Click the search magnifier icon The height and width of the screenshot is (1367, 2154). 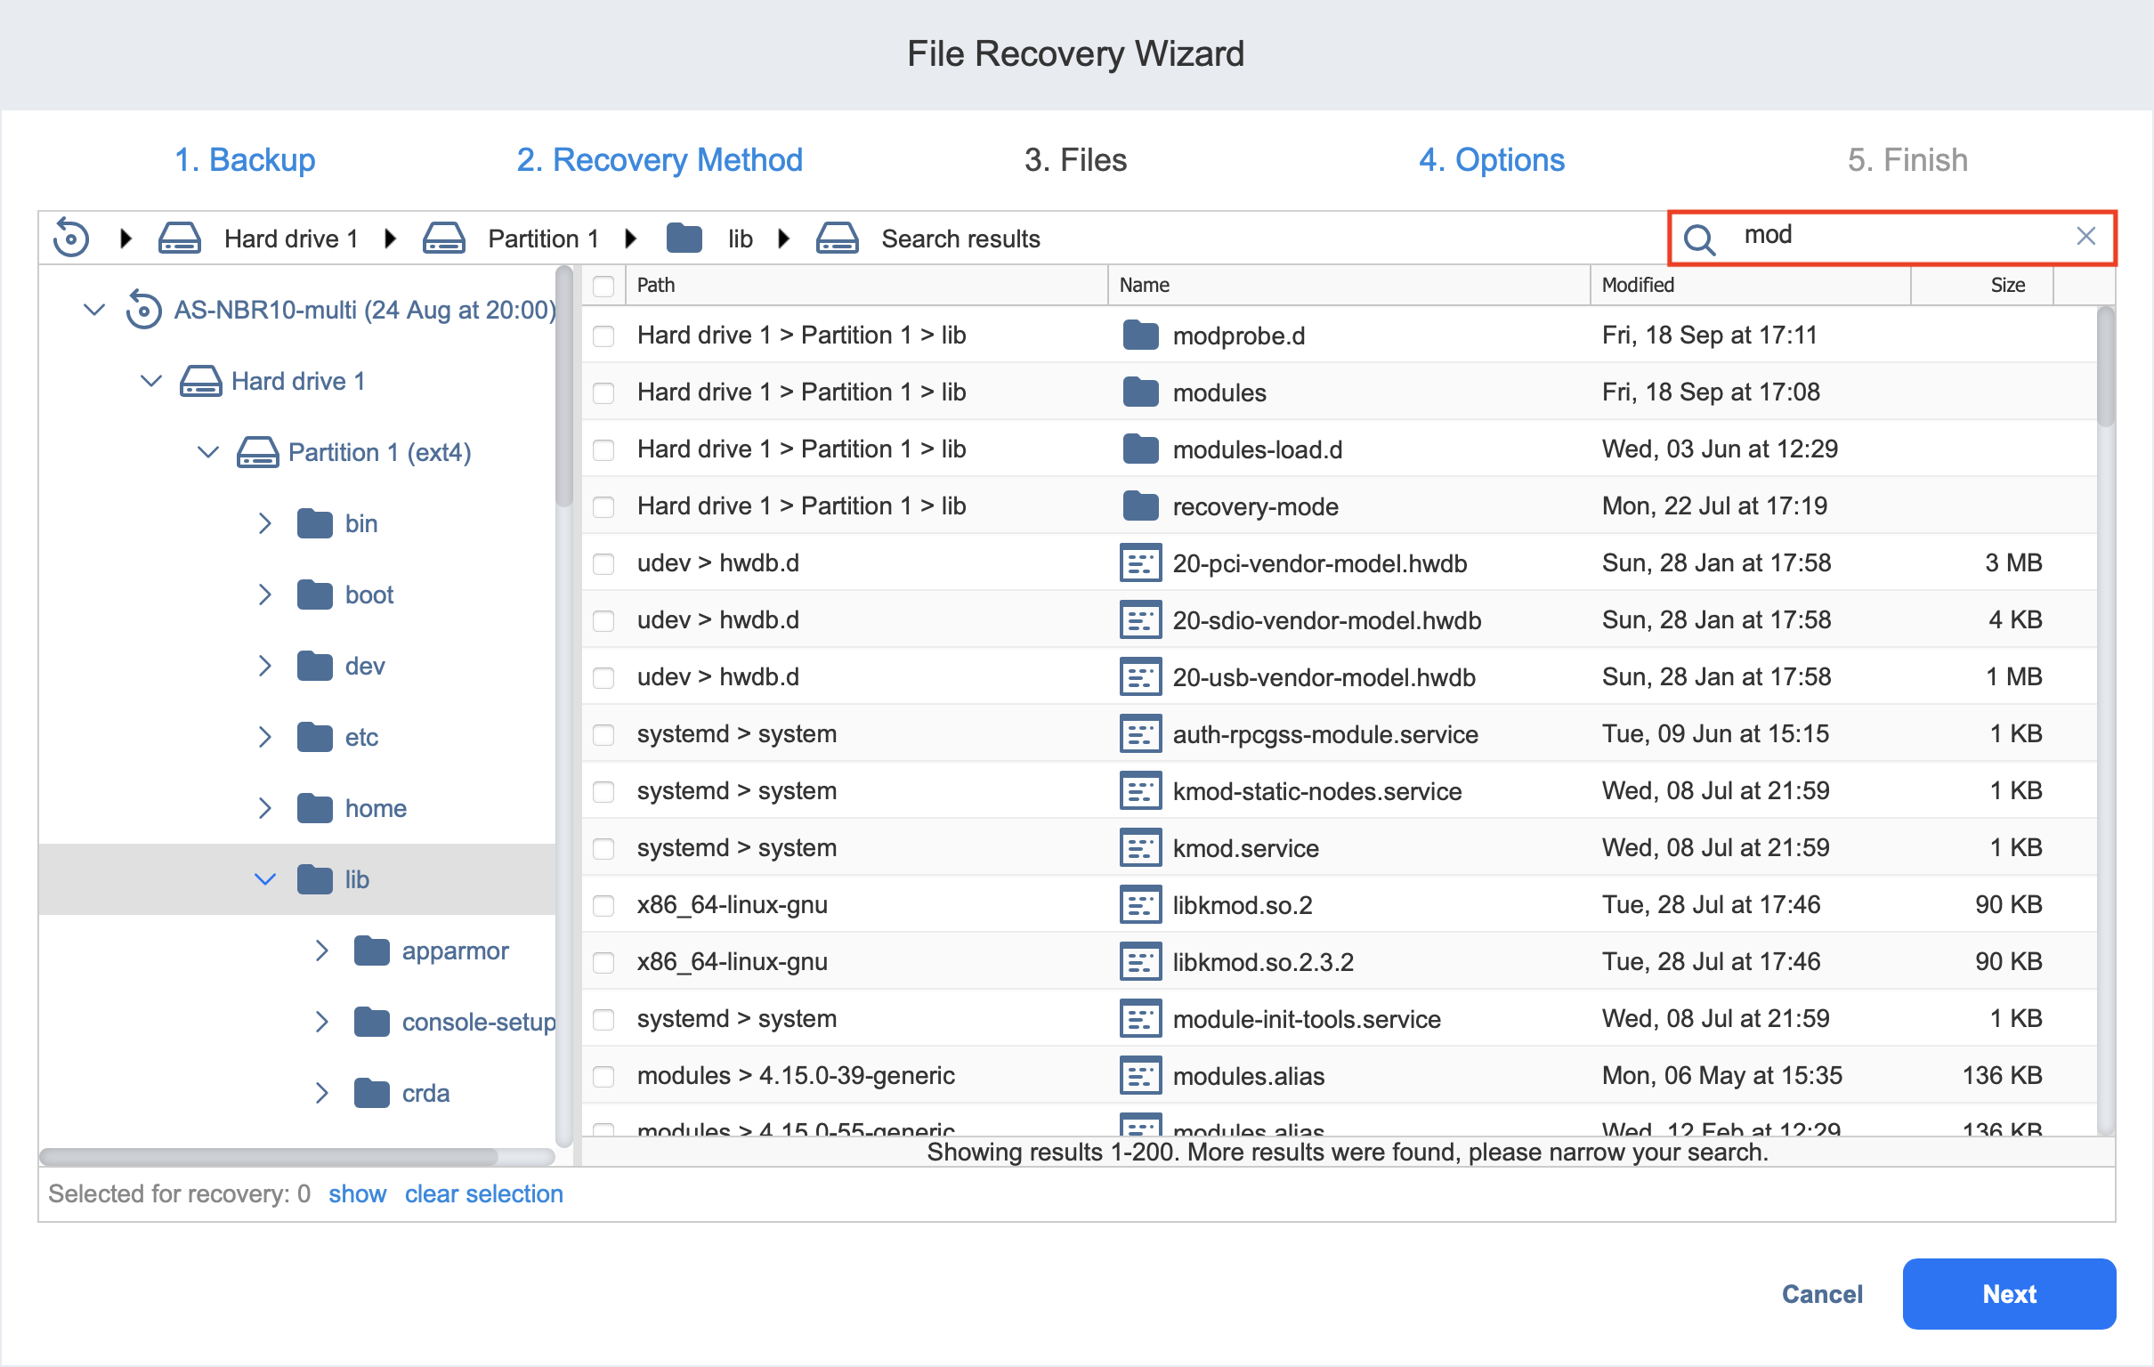(1698, 238)
